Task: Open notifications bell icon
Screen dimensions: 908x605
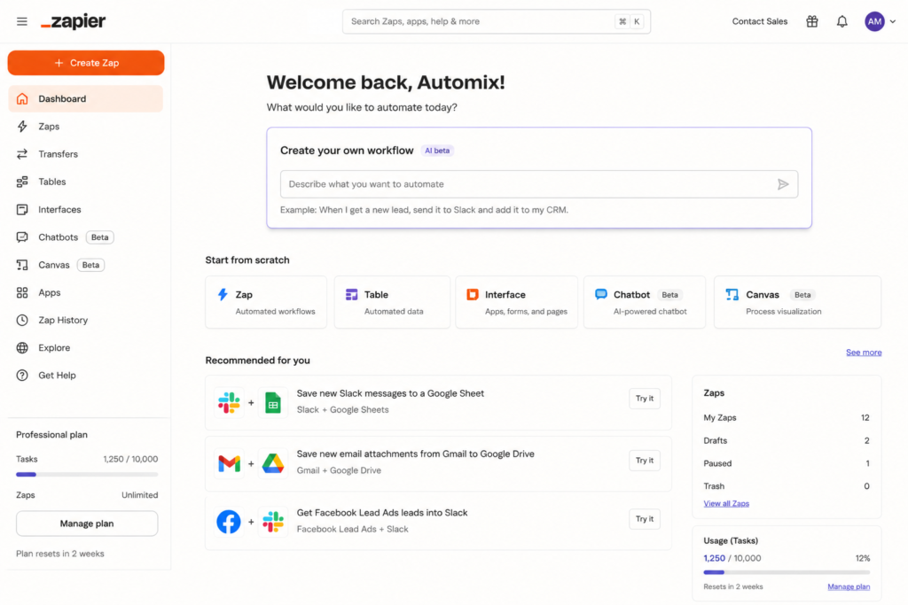Action: (842, 21)
